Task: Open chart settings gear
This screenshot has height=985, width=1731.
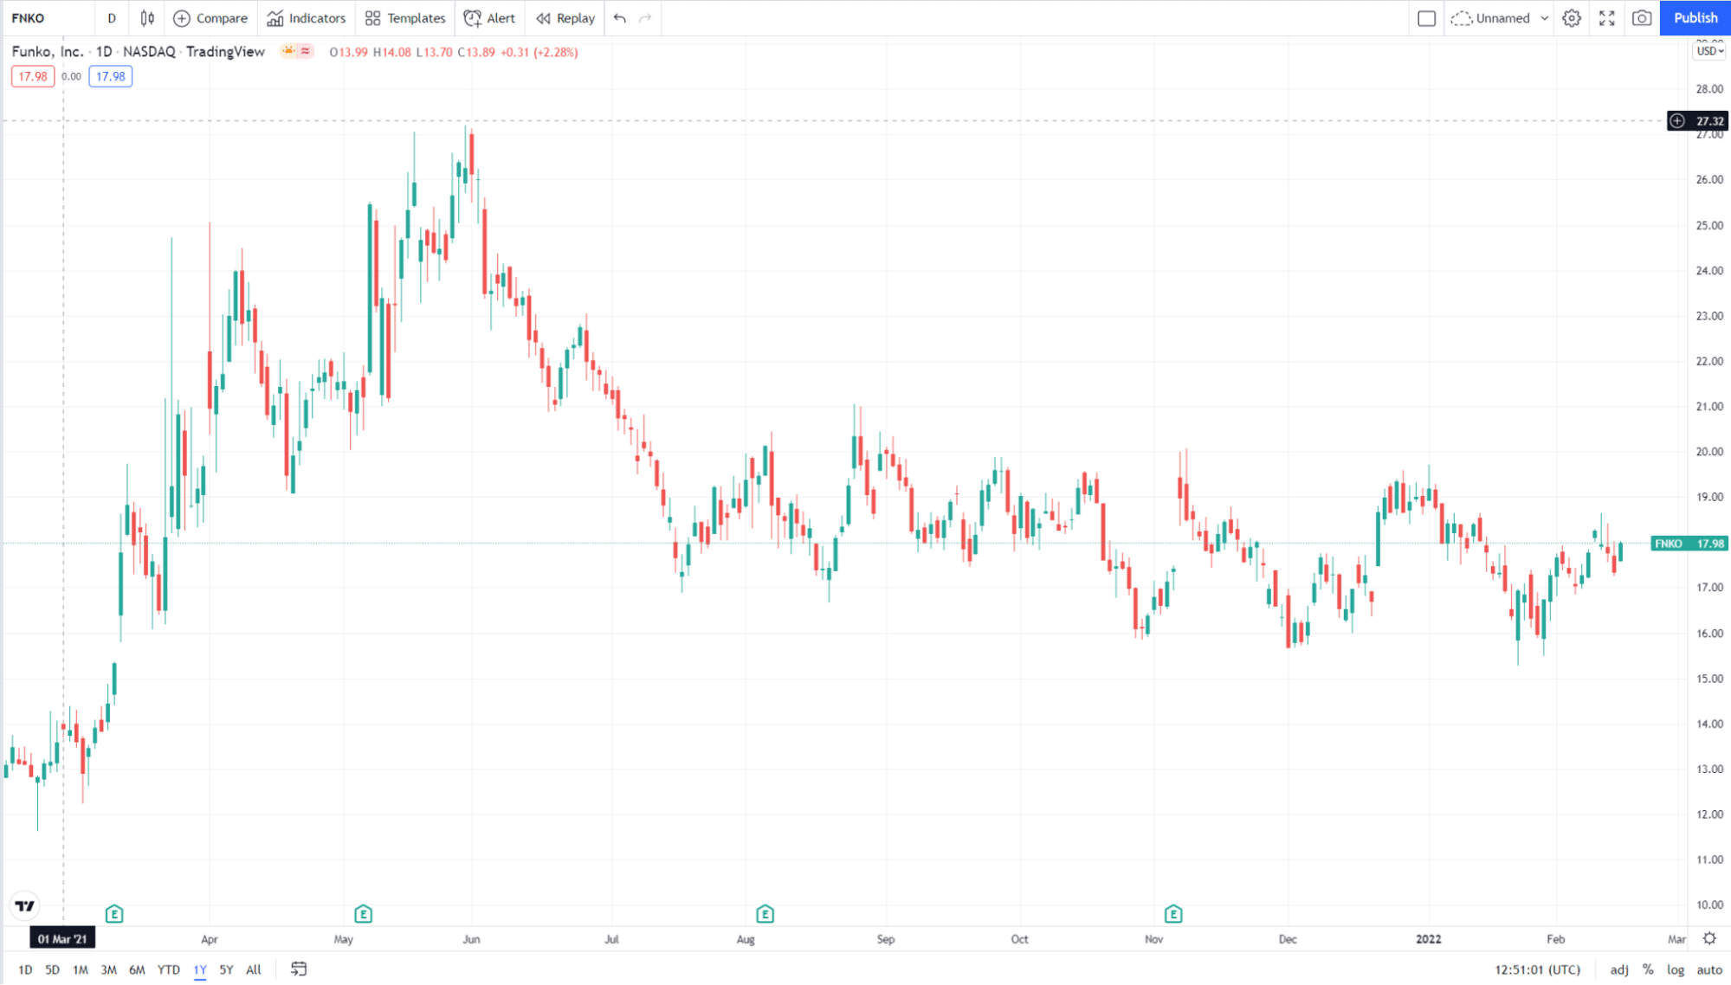Action: (x=1572, y=18)
